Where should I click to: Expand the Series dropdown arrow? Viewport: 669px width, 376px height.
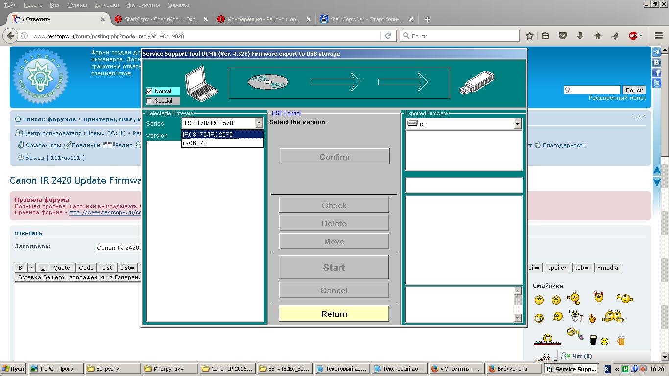pyautogui.click(x=259, y=123)
